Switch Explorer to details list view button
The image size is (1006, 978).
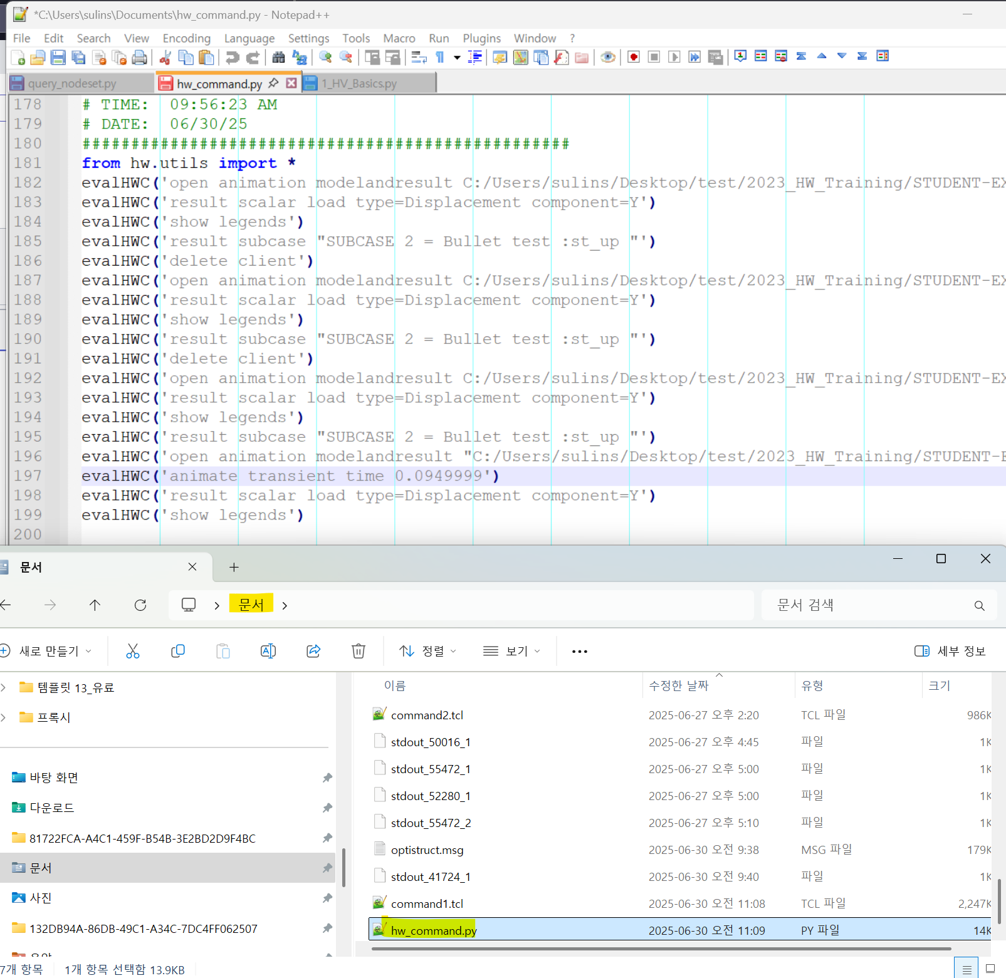click(x=967, y=969)
